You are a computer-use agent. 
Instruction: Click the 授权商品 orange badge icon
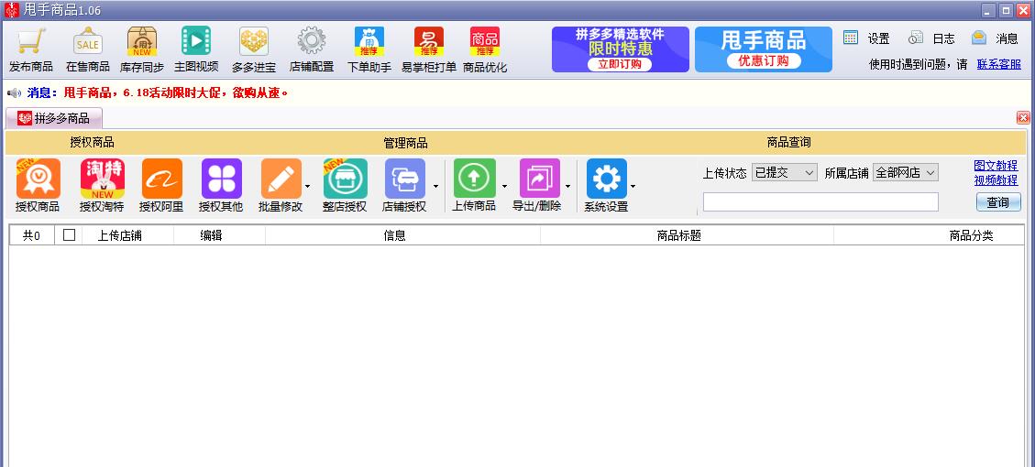(38, 179)
